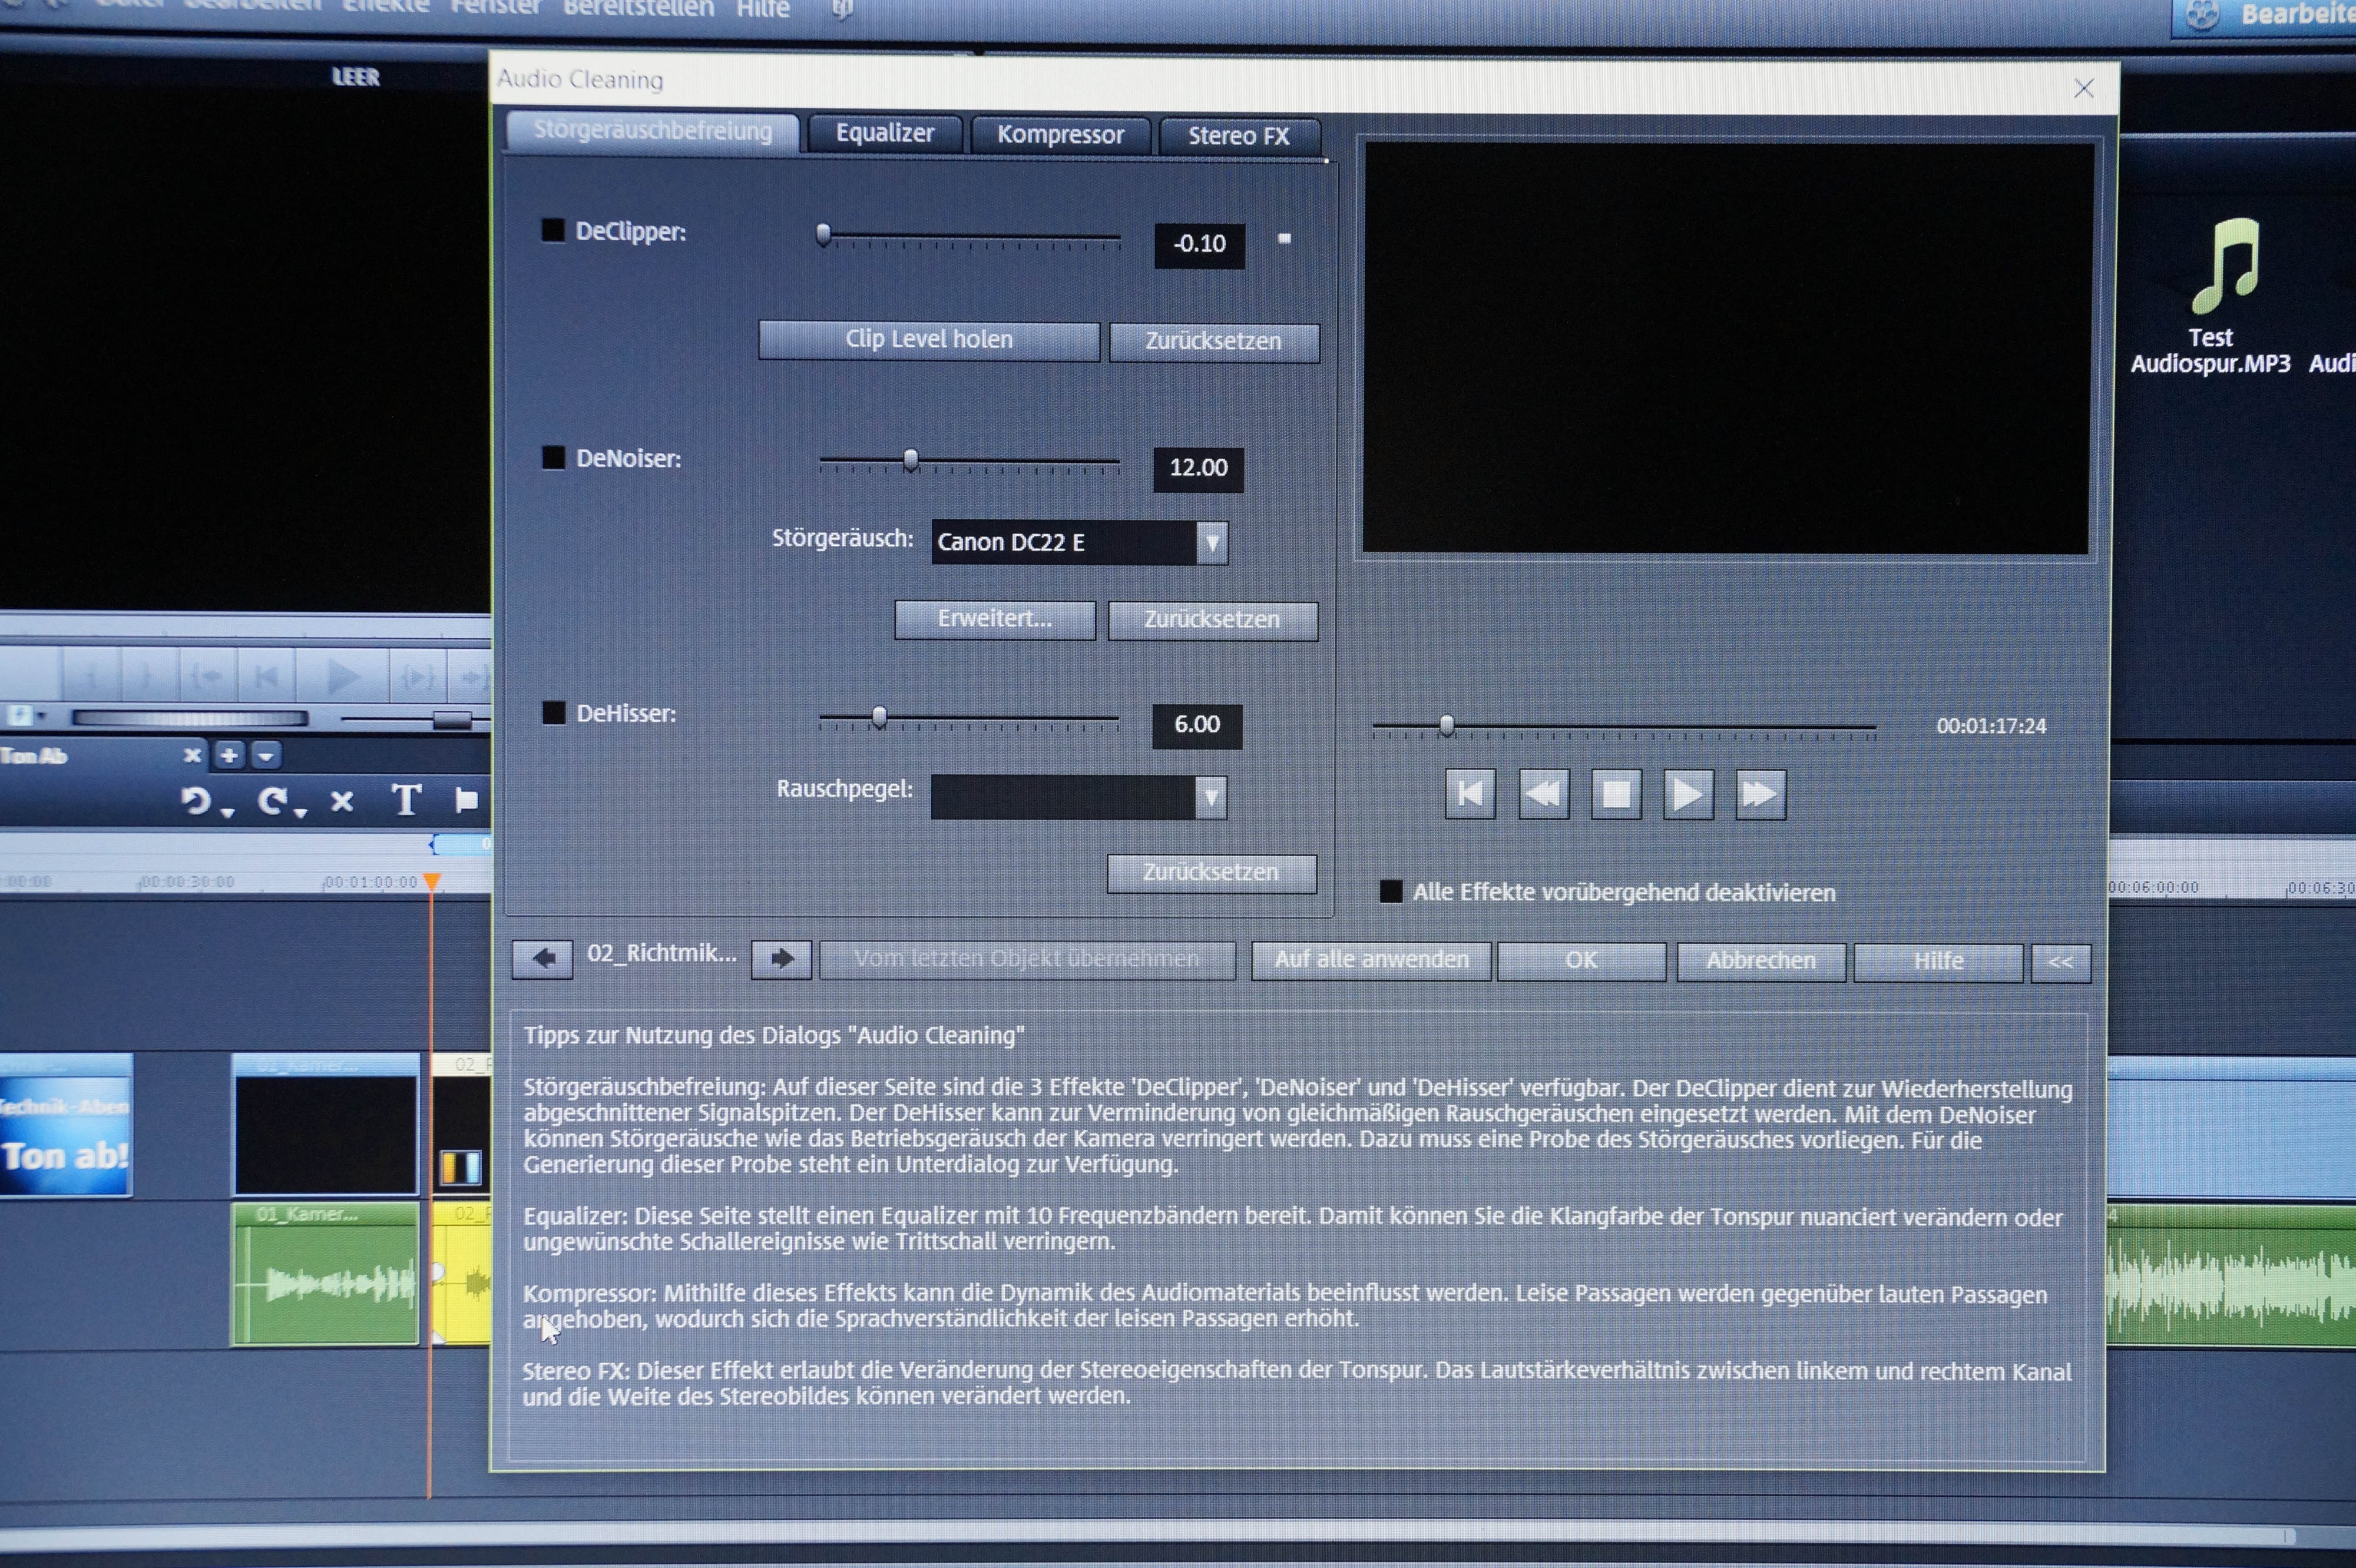The width and height of the screenshot is (2356, 1568).
Task: Collapse tips with the << button
Action: [2060, 962]
